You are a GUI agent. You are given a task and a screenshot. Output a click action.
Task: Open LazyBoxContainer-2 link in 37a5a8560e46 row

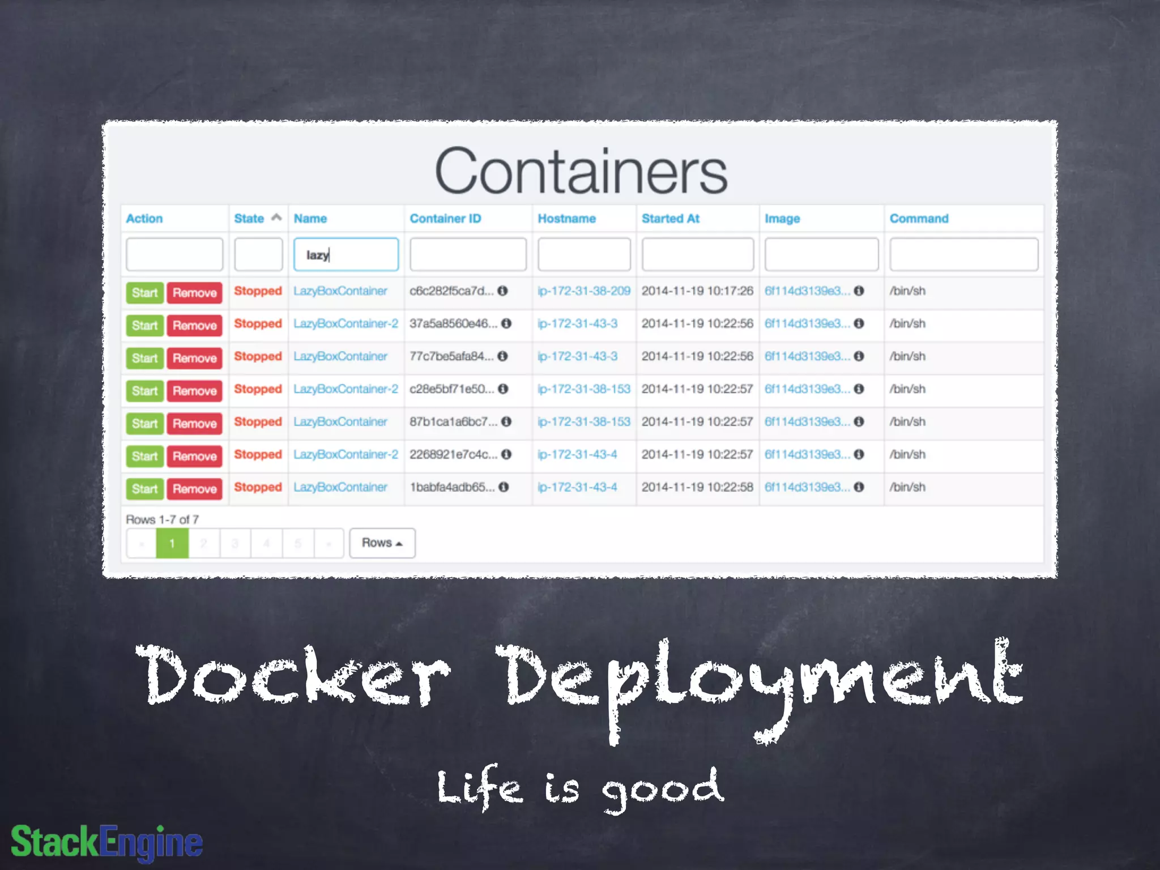pyautogui.click(x=346, y=323)
